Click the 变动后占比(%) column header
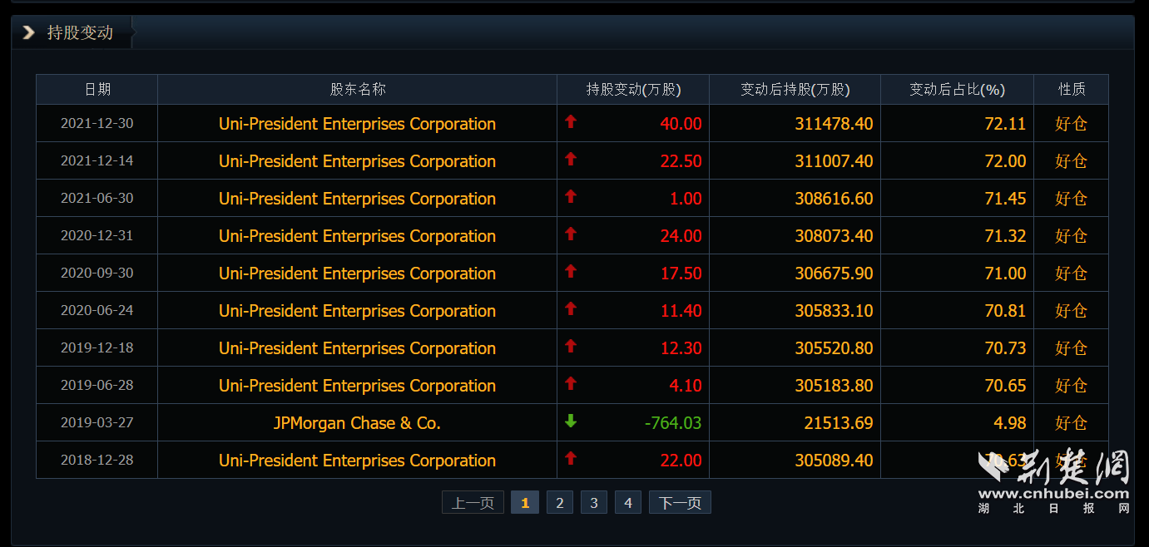Viewport: 1149px width, 547px height. pos(958,90)
